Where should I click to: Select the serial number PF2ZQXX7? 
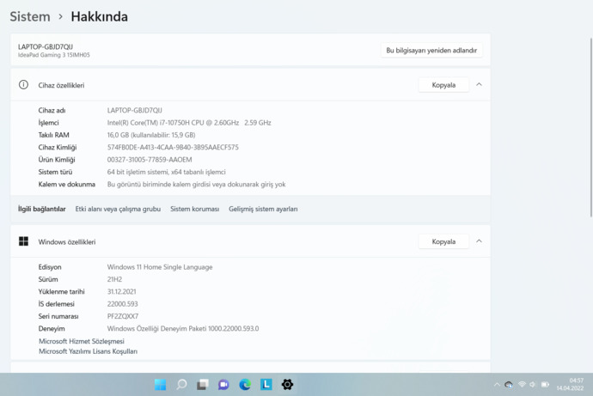tap(123, 316)
